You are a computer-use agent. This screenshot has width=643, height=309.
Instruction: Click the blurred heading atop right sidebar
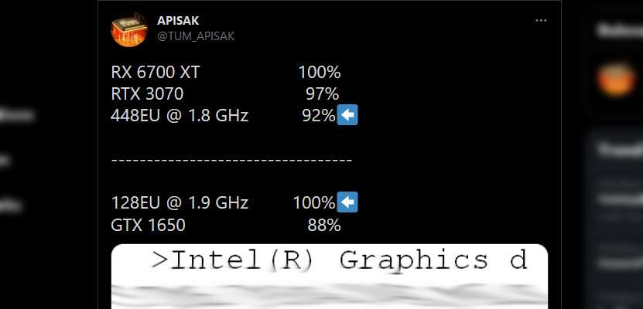pos(619,29)
